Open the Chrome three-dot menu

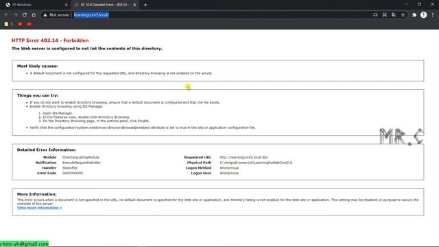click(x=433, y=15)
